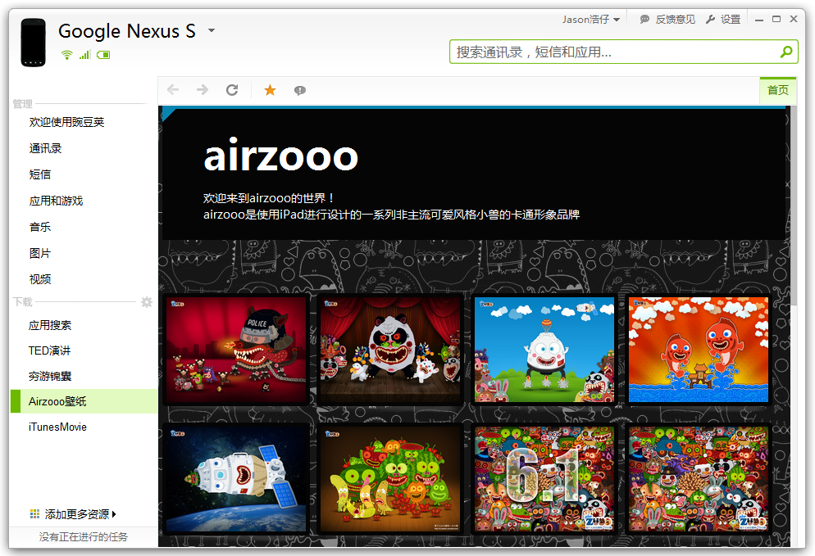Expand the 添加更多资源 arrow menu
This screenshot has width=815, height=556.
coord(114,514)
